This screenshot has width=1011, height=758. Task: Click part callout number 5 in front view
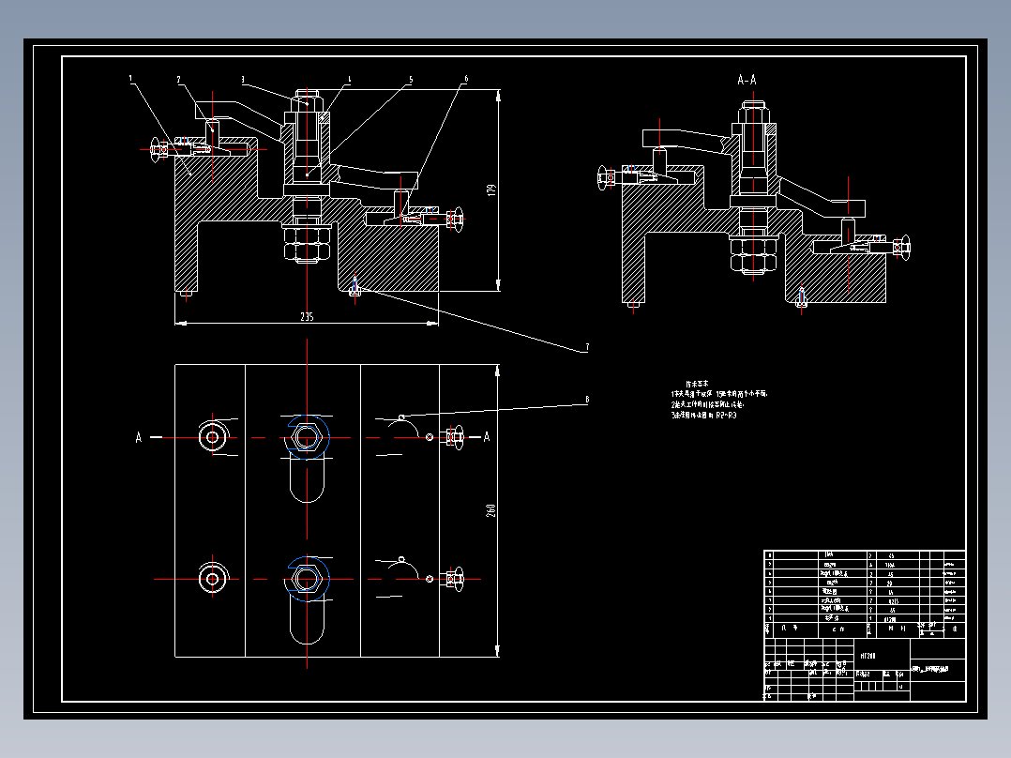pyautogui.click(x=411, y=80)
